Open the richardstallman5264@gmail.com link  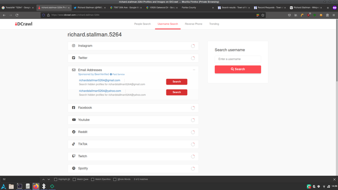(x=99, y=80)
